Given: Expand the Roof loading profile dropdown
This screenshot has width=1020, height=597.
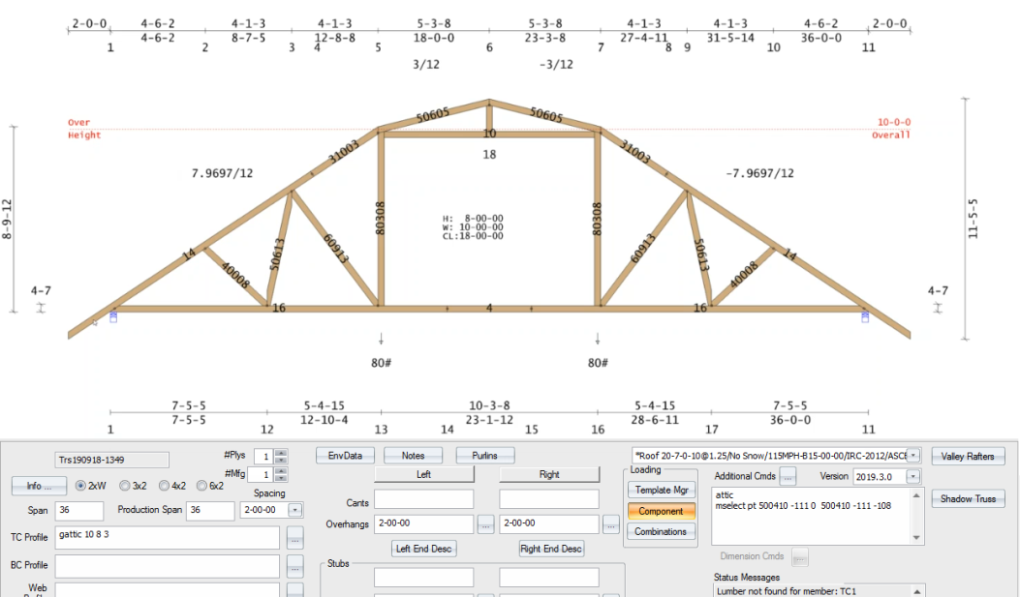Looking at the screenshot, I should click(914, 455).
